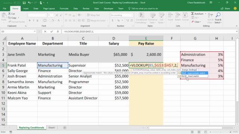Choose TRUE - Approximate match option
Viewport: 239px width, 134px height.
tap(193, 73)
